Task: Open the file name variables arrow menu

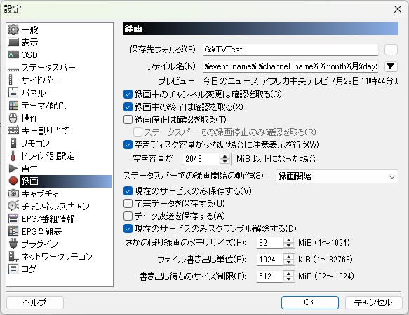Action: pyautogui.click(x=391, y=66)
